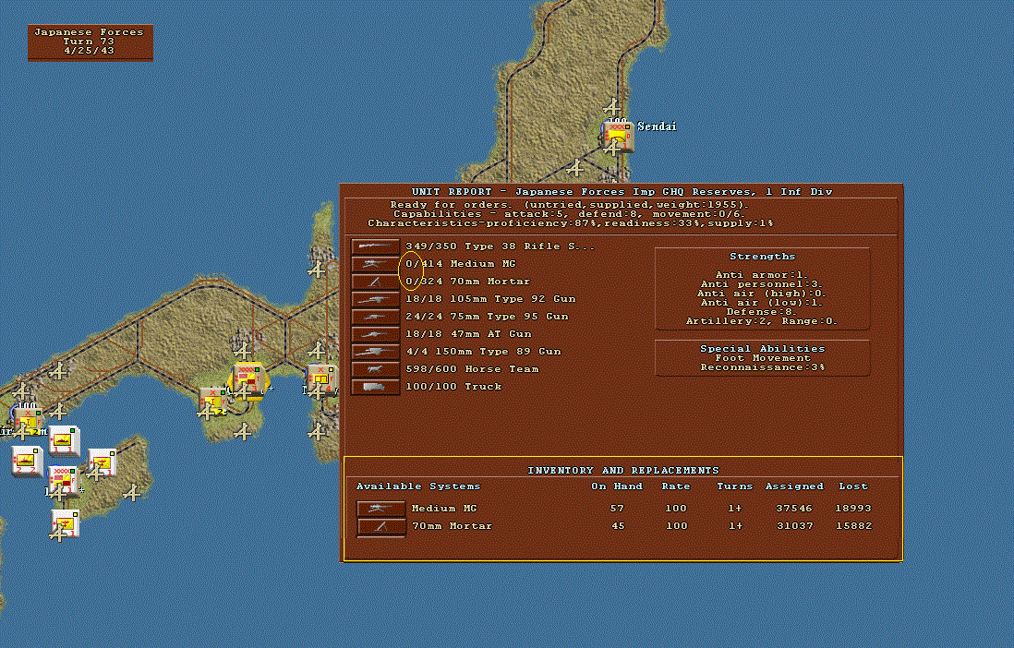1014x648 pixels.
Task: Select the 150mm Type 89 Gun icon
Action: click(375, 351)
